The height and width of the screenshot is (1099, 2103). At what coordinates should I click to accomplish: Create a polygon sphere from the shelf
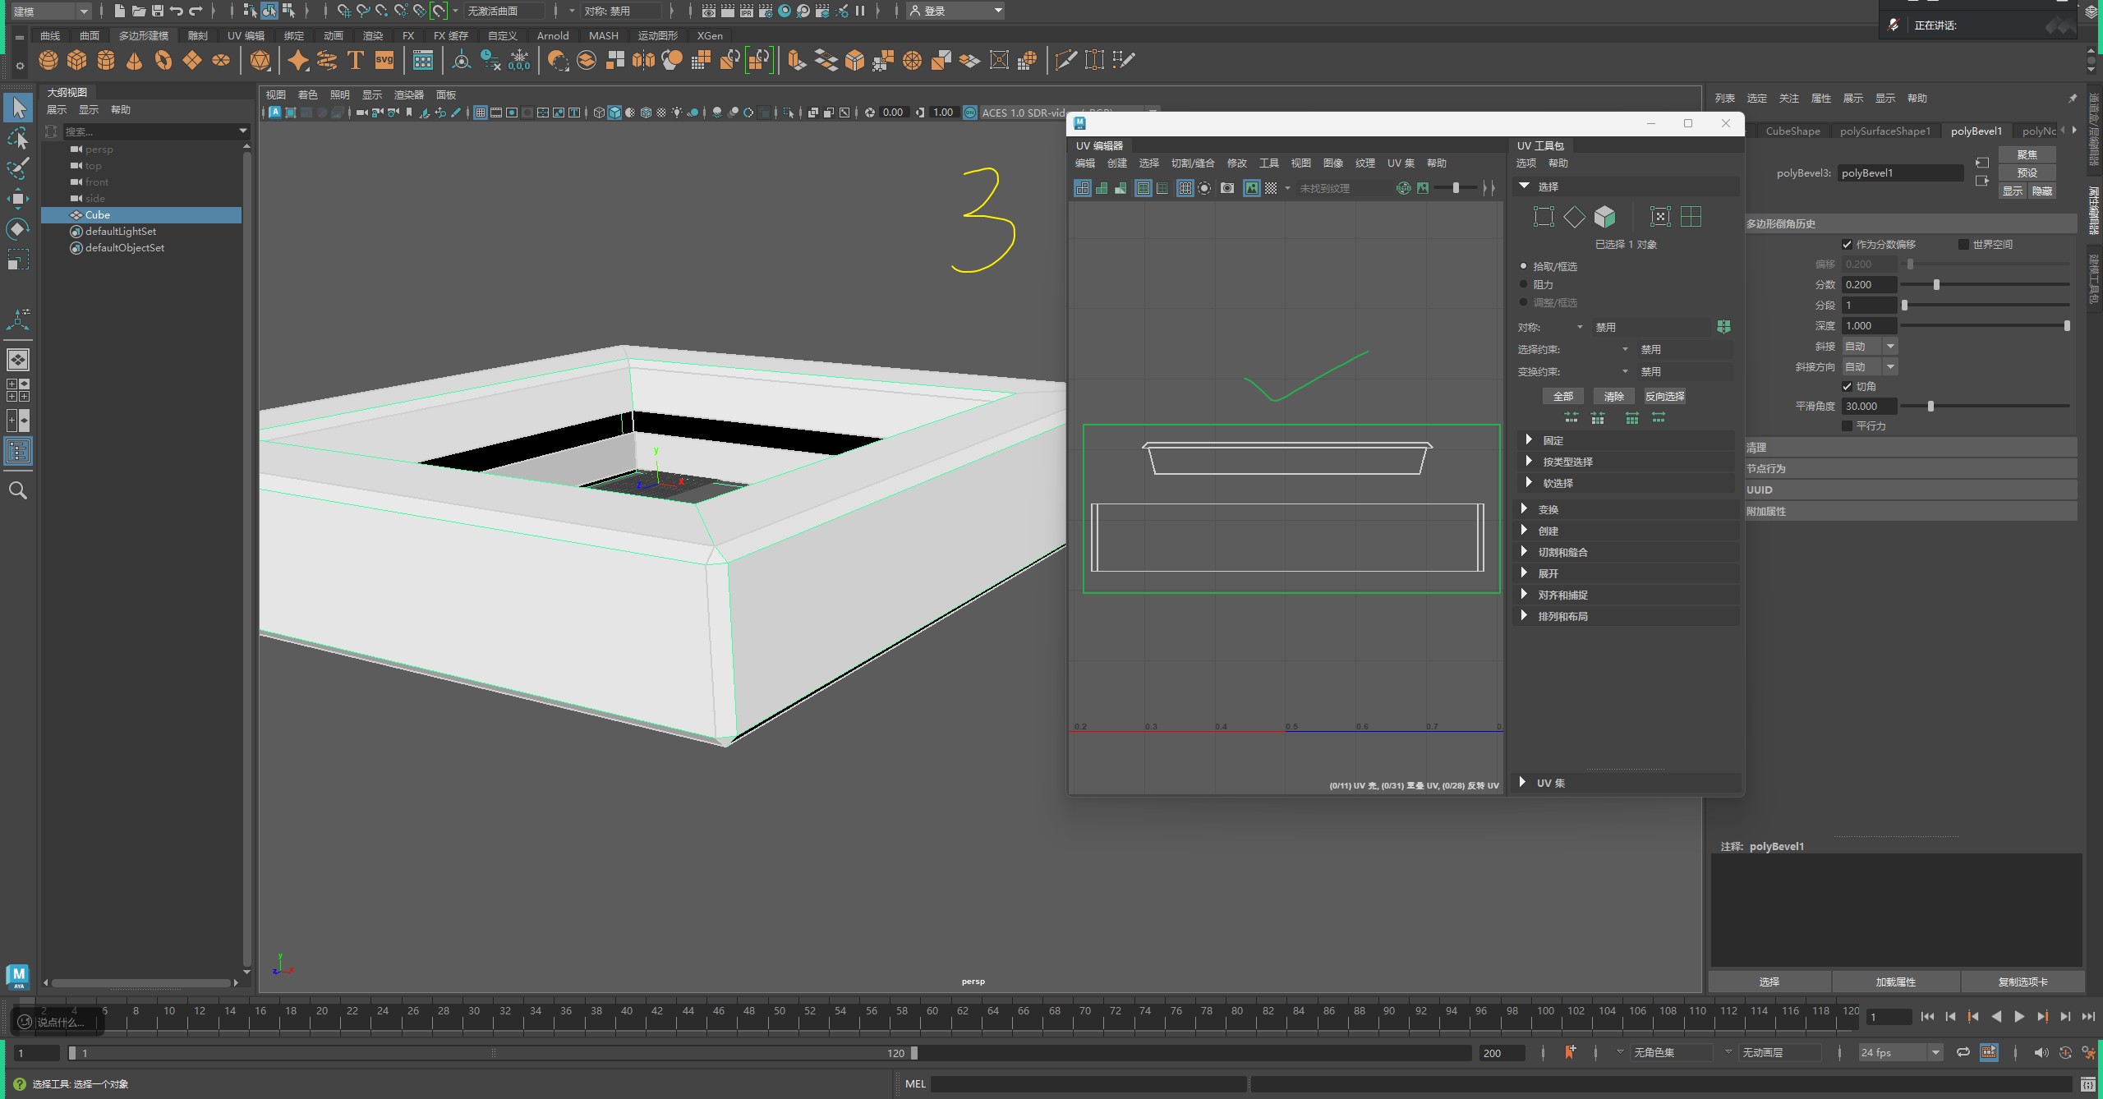point(48,60)
